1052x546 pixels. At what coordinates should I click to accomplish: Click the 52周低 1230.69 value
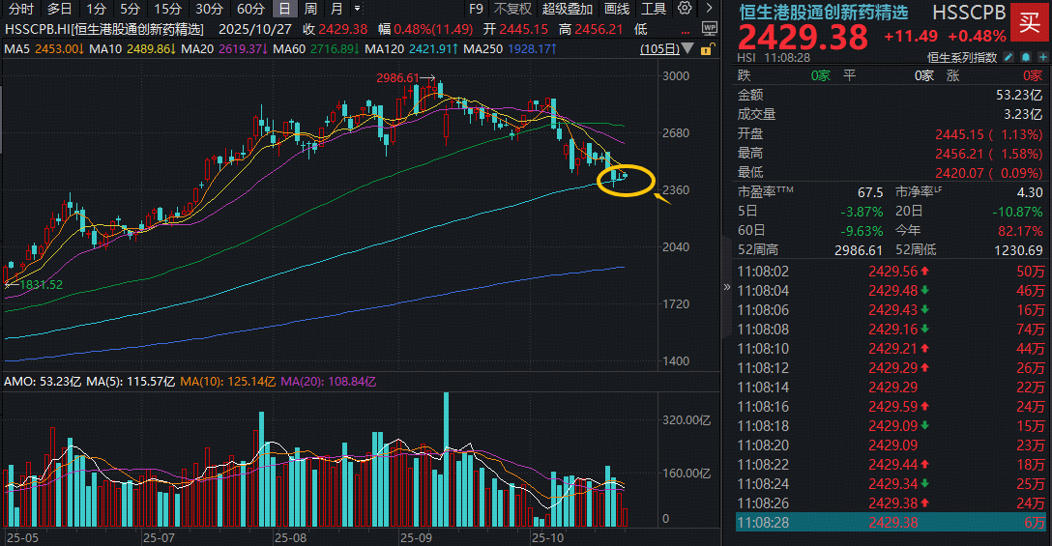[x=1018, y=250]
